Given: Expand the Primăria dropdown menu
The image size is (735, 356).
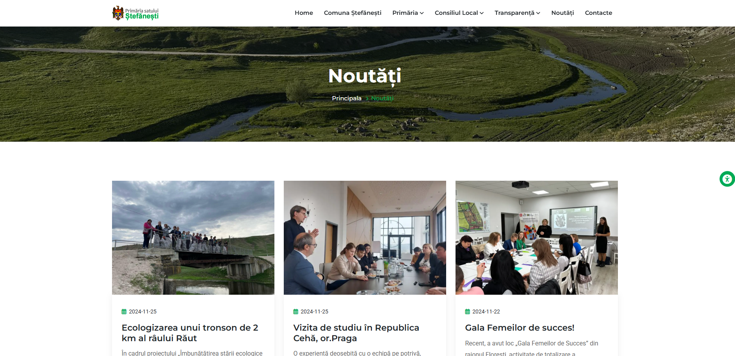Looking at the screenshot, I should click(408, 13).
